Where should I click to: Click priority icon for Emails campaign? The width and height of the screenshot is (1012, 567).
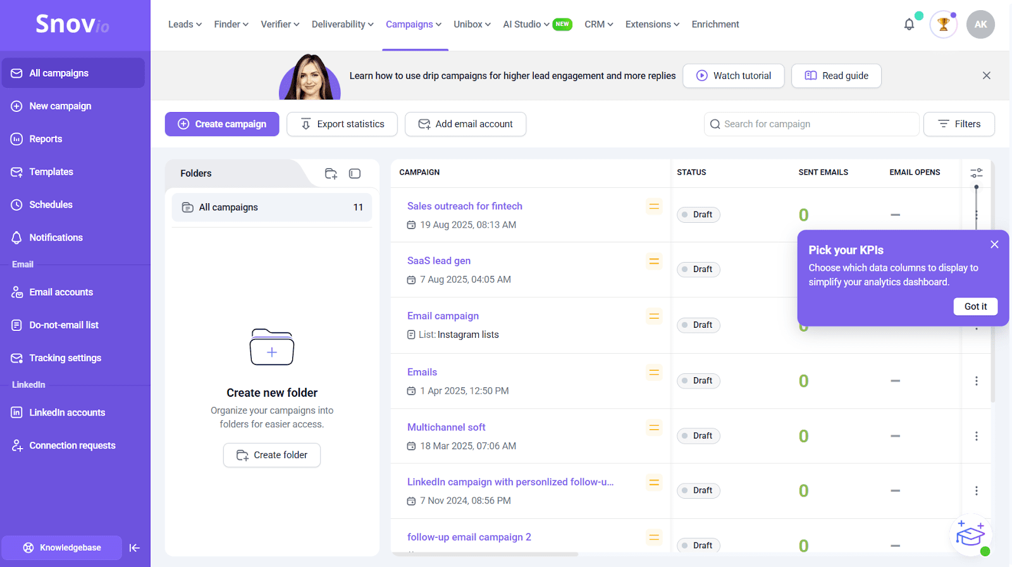point(654,373)
